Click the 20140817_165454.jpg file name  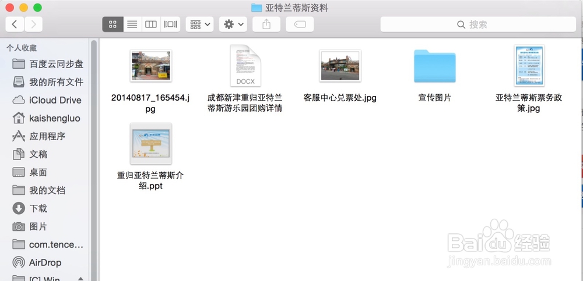pos(150,104)
